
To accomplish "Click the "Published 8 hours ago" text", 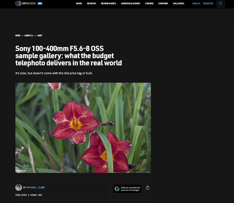I will 28,195.
